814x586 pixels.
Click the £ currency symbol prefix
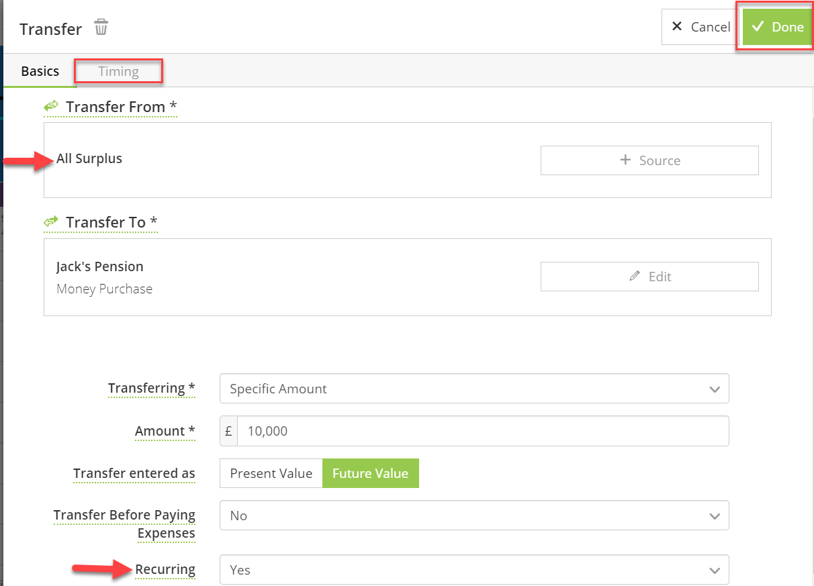pos(228,431)
